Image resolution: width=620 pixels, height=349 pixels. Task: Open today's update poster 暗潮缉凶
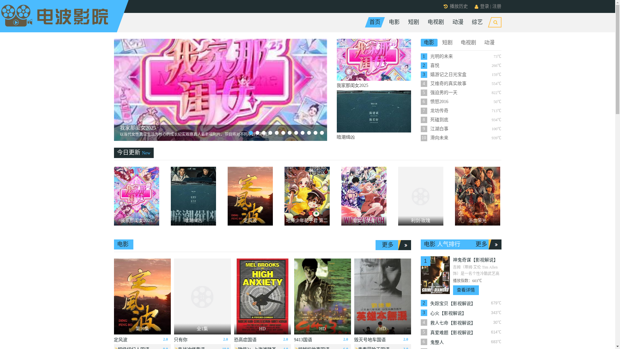pyautogui.click(x=193, y=196)
